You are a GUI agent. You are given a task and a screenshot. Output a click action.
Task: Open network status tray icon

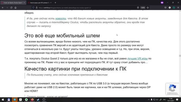click(x=154, y=100)
